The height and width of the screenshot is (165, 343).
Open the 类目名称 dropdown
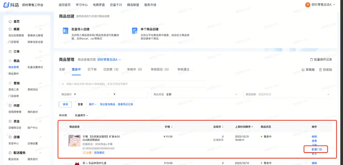(x=288, y=94)
